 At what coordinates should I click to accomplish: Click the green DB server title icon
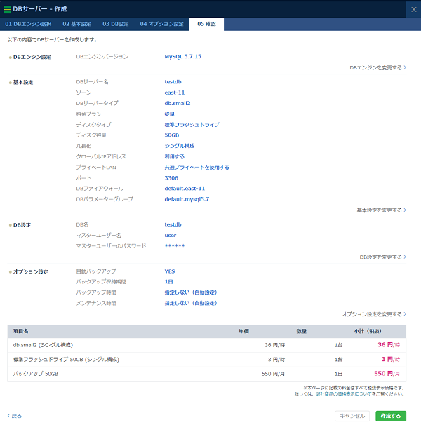(x=7, y=8)
